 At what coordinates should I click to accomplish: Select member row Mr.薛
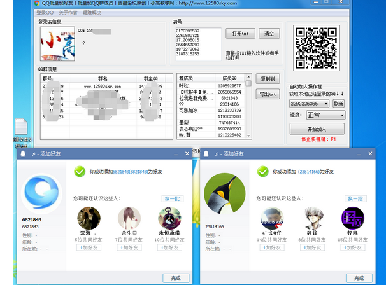[211, 135]
